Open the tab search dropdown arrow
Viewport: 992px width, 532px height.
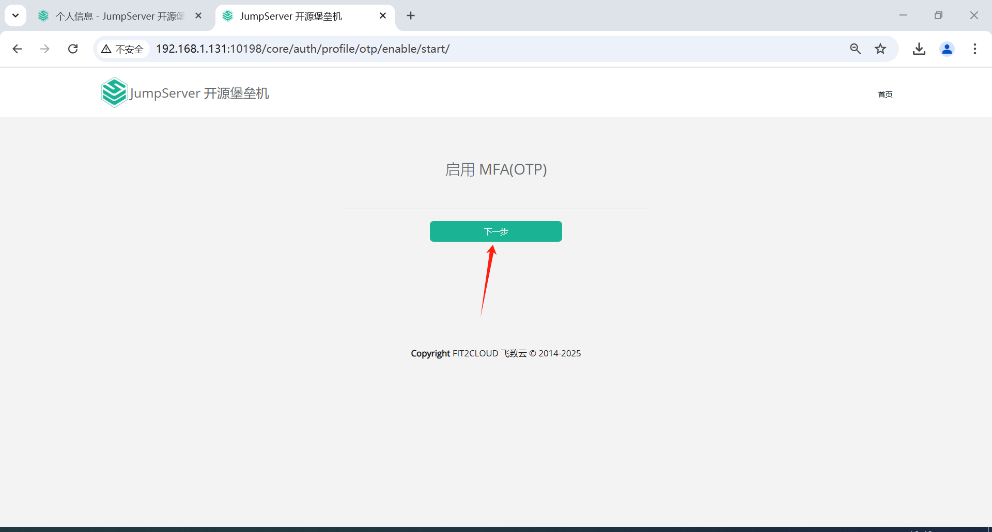[16, 15]
